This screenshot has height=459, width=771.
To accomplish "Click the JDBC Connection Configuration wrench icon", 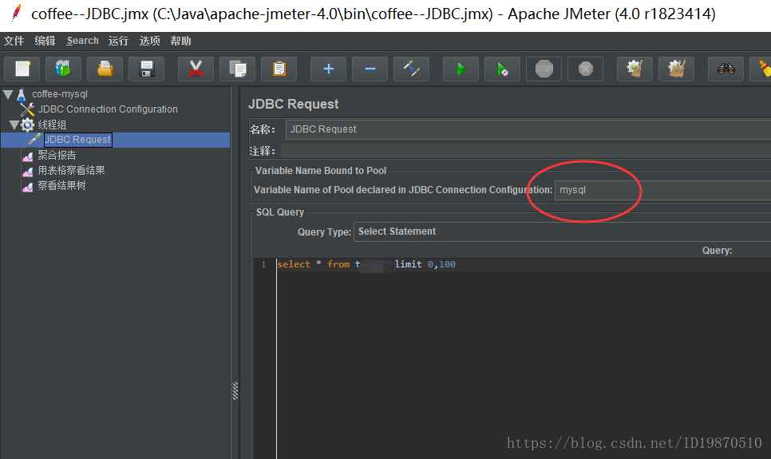I will pyautogui.click(x=27, y=109).
